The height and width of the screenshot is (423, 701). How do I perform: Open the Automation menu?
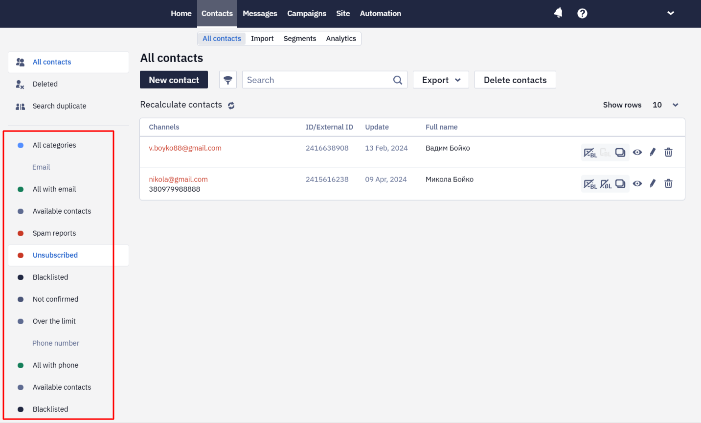pyautogui.click(x=381, y=13)
